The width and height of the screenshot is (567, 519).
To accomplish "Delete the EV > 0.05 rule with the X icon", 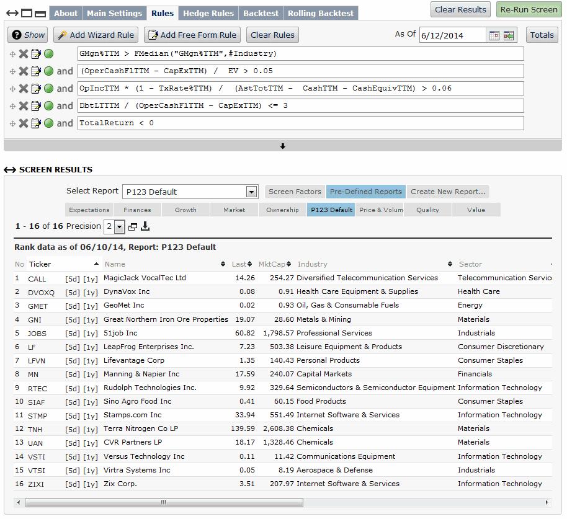I will [24, 71].
